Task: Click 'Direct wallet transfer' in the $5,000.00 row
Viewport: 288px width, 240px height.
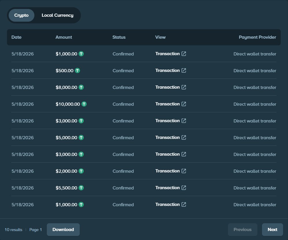Action: tap(255, 138)
